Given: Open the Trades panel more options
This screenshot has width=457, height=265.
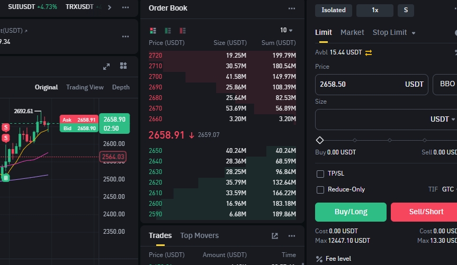Looking at the screenshot, I should pyautogui.click(x=291, y=236).
